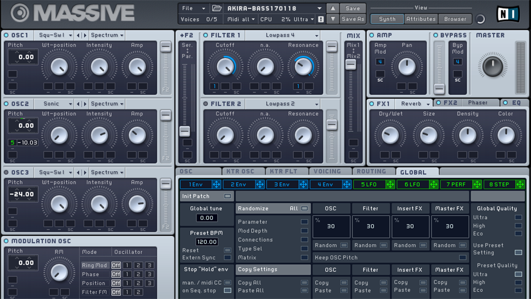The width and height of the screenshot is (531, 299).
Task: Click the Bypass level fader handle
Action: point(439,89)
